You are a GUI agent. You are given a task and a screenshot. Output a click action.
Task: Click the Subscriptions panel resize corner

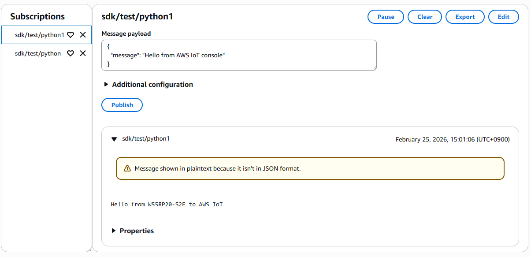coord(89,250)
